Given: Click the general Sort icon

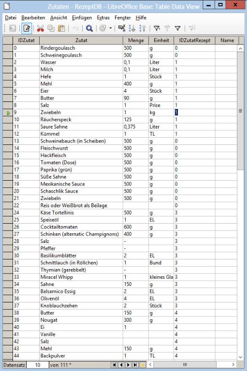Looking at the screenshot, I should click(122, 29).
